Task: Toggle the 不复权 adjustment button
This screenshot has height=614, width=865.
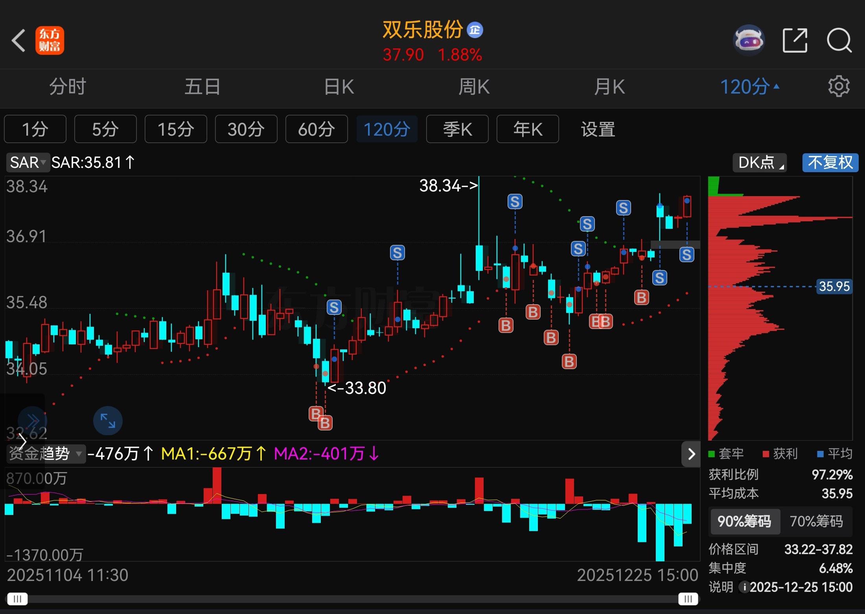Action: (x=830, y=162)
